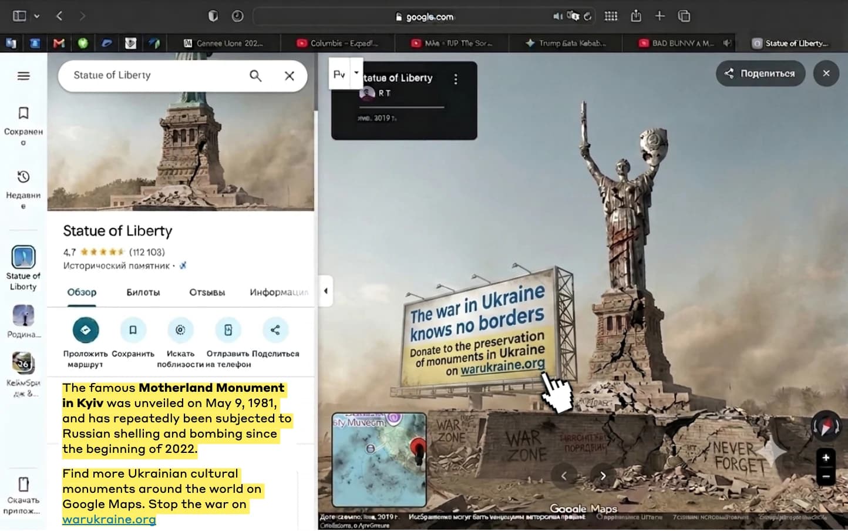Viewport: 848px width, 531px height.
Task: Open Recents history icon in sidebar
Action: click(x=23, y=177)
